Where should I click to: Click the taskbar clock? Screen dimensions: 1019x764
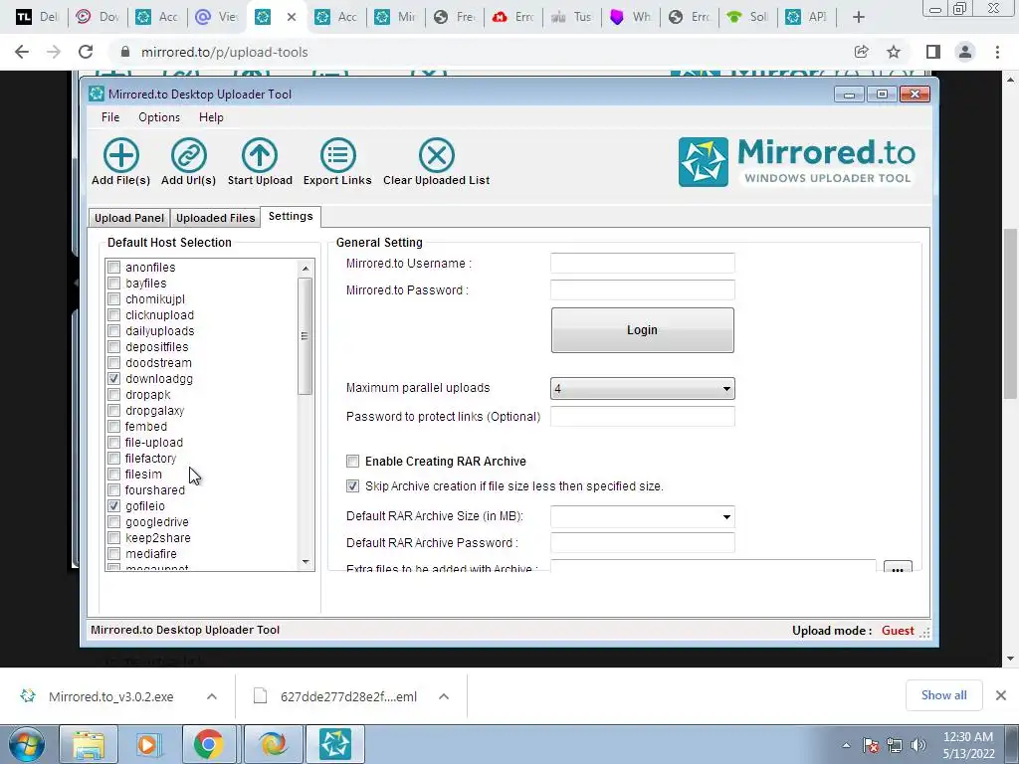968,745
